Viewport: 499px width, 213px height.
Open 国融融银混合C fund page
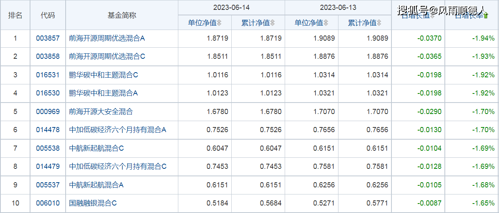point(93,203)
